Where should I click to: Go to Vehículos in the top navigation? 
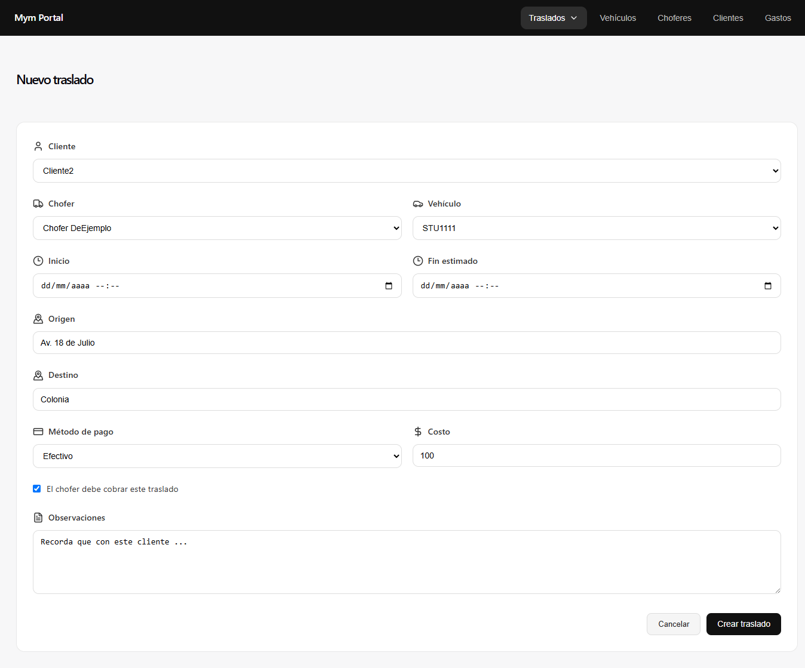(618, 18)
